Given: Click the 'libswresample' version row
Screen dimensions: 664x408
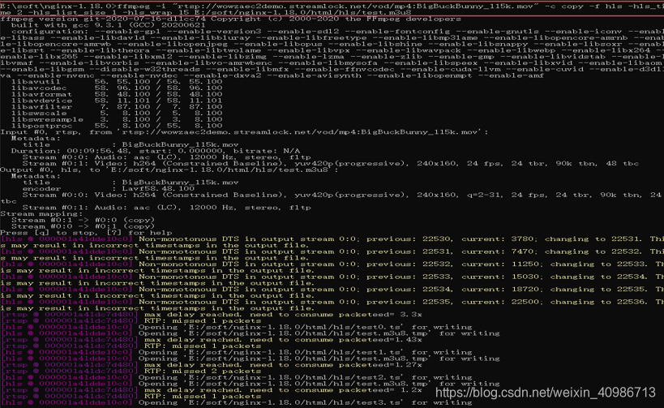Looking at the screenshot, I should coord(117,119).
